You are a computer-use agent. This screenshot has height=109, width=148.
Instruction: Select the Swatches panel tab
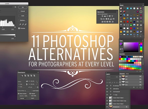click(x=122, y=54)
